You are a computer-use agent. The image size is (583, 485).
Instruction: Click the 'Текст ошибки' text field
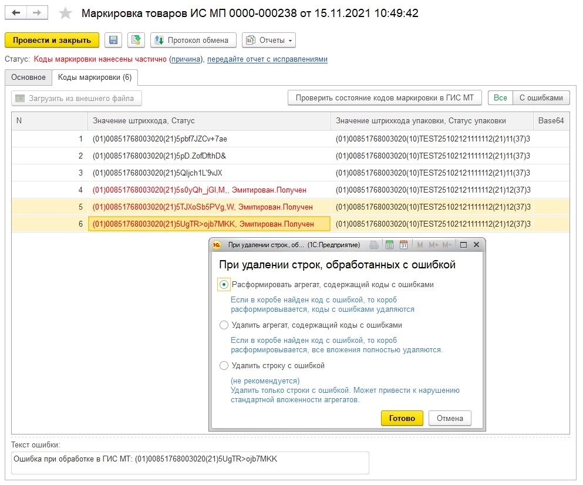[190, 463]
